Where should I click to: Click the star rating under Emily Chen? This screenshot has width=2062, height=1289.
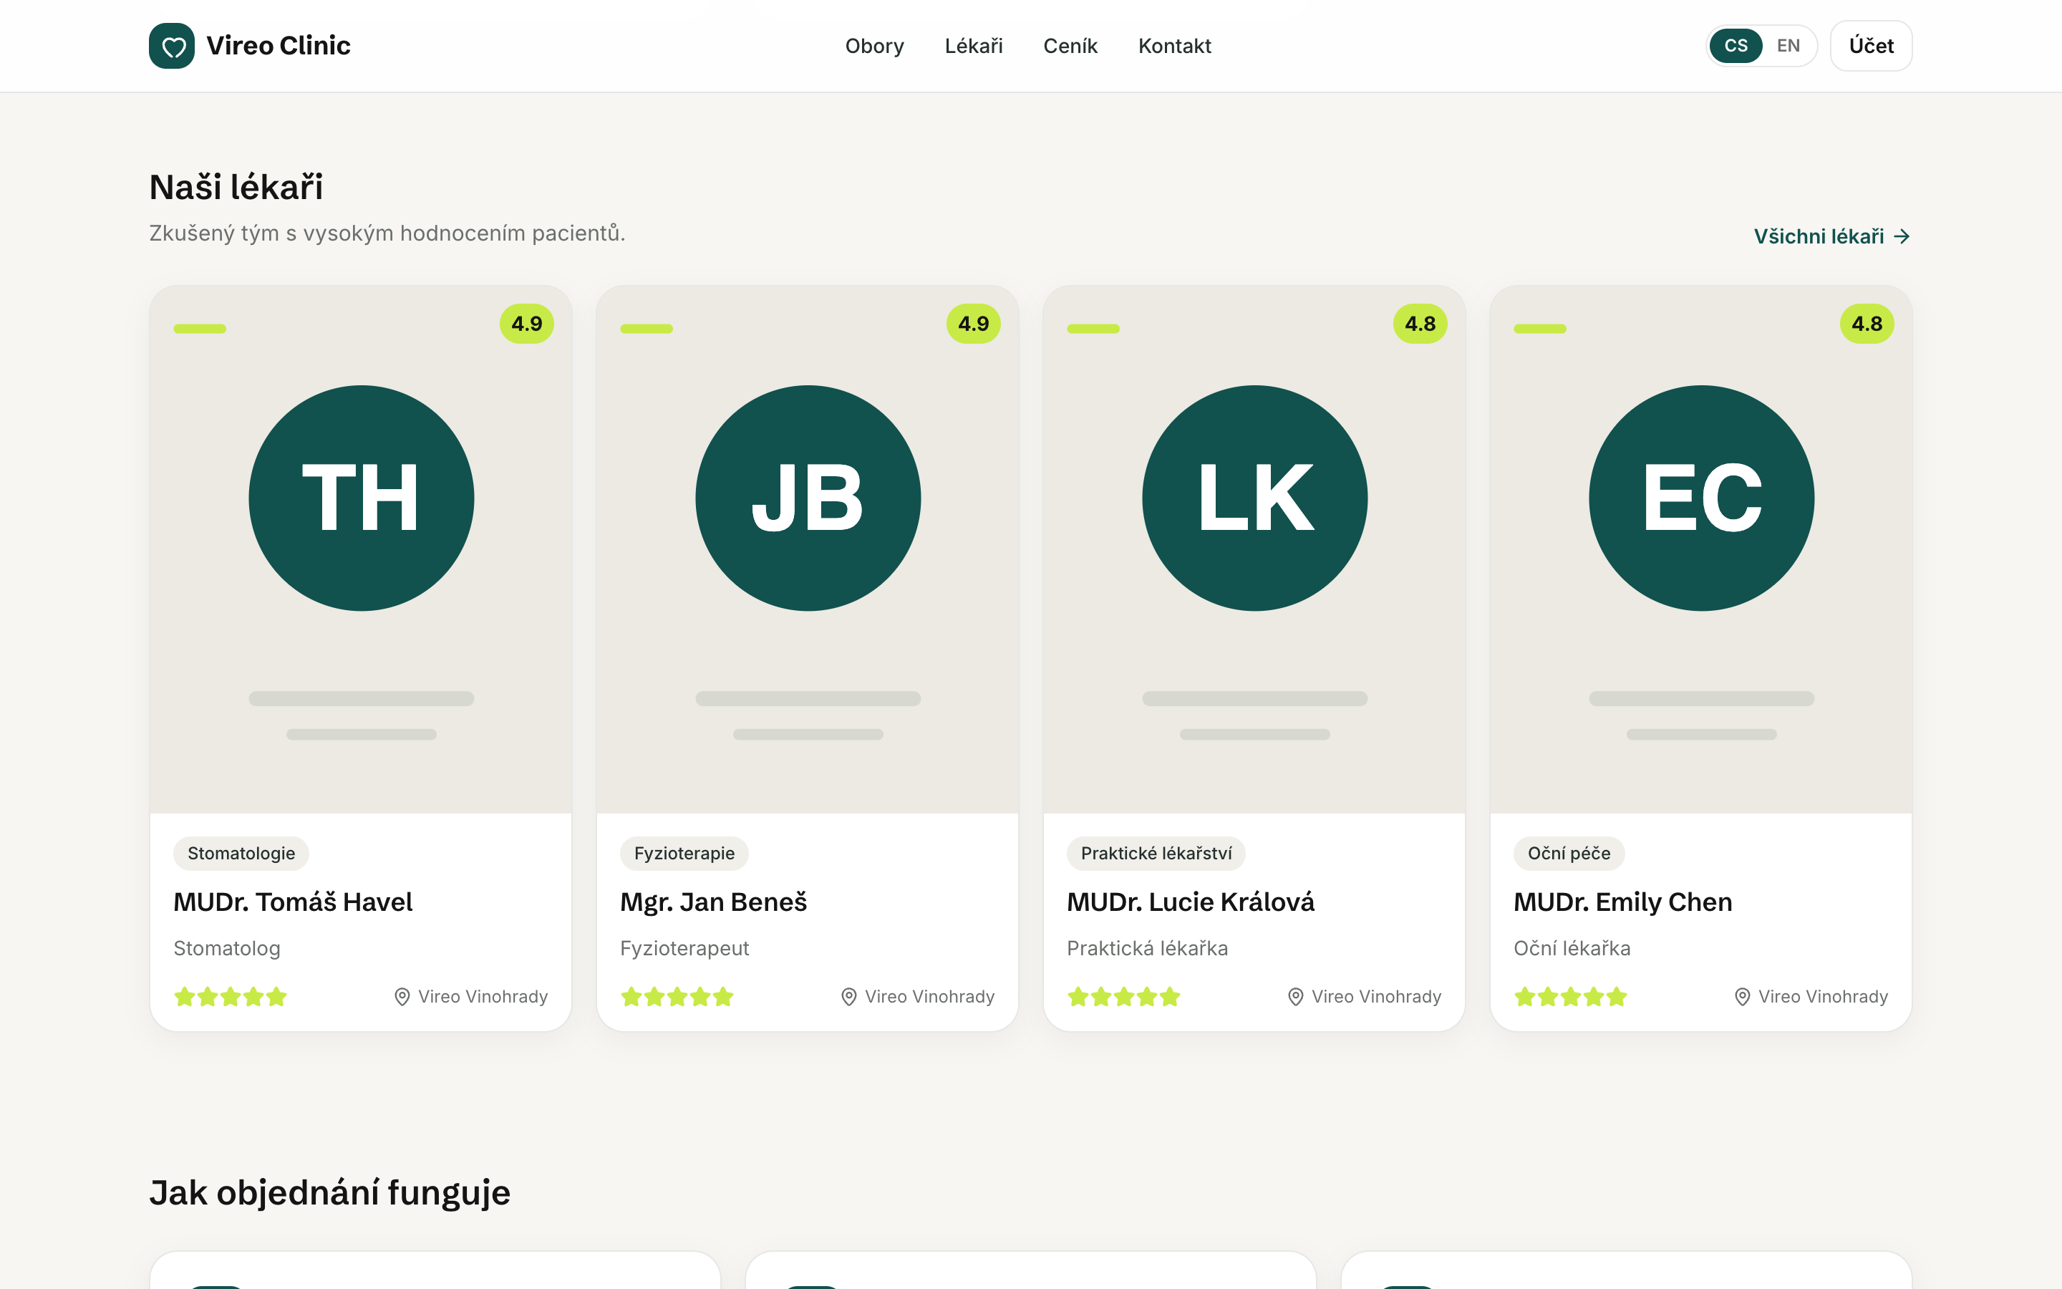(1570, 997)
